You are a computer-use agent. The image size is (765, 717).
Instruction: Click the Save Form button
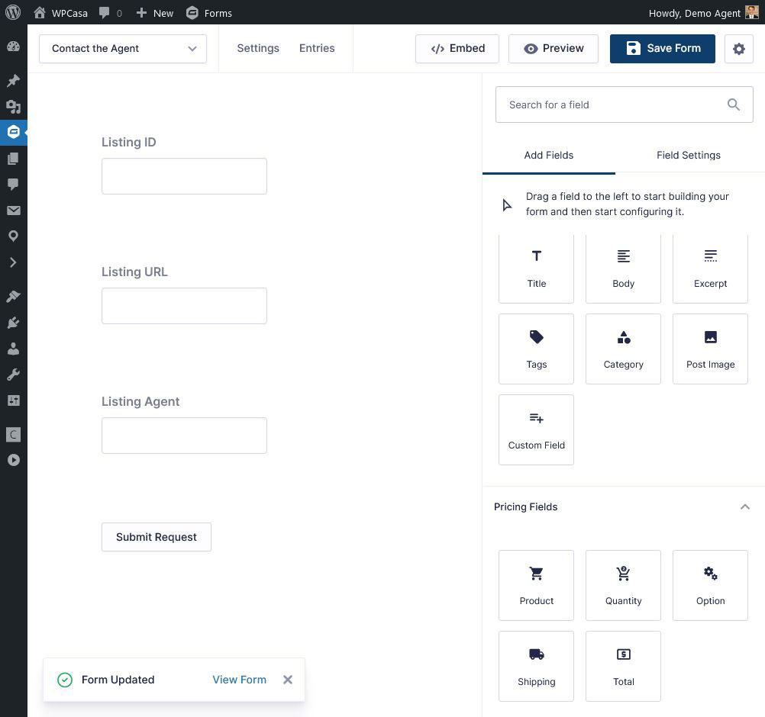point(662,49)
